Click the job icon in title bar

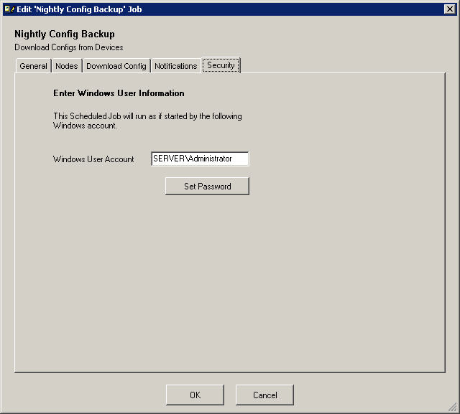point(9,9)
